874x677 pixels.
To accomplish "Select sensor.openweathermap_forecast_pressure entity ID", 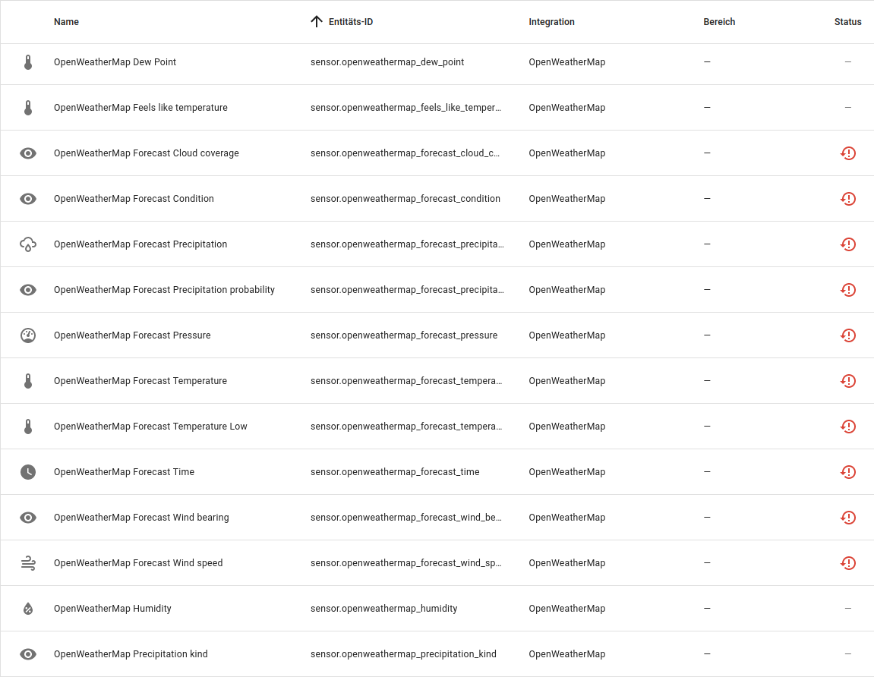I will (404, 335).
